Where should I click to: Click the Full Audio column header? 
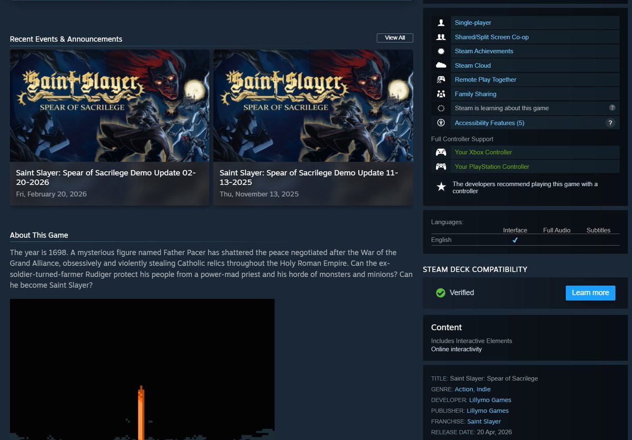click(557, 230)
